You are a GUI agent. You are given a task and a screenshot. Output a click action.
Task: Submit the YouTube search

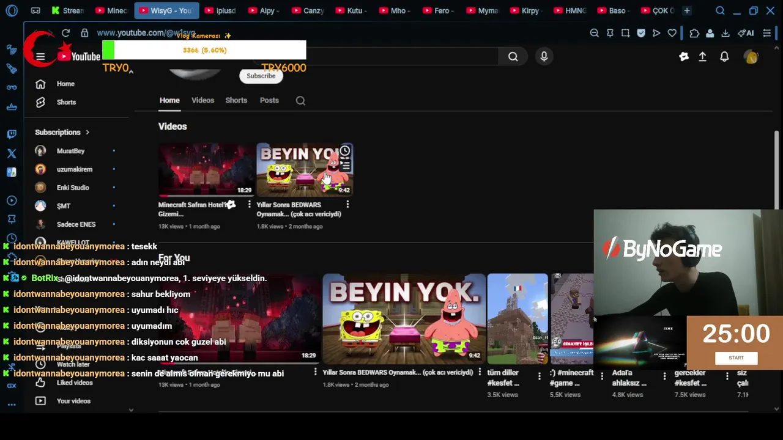(513, 57)
